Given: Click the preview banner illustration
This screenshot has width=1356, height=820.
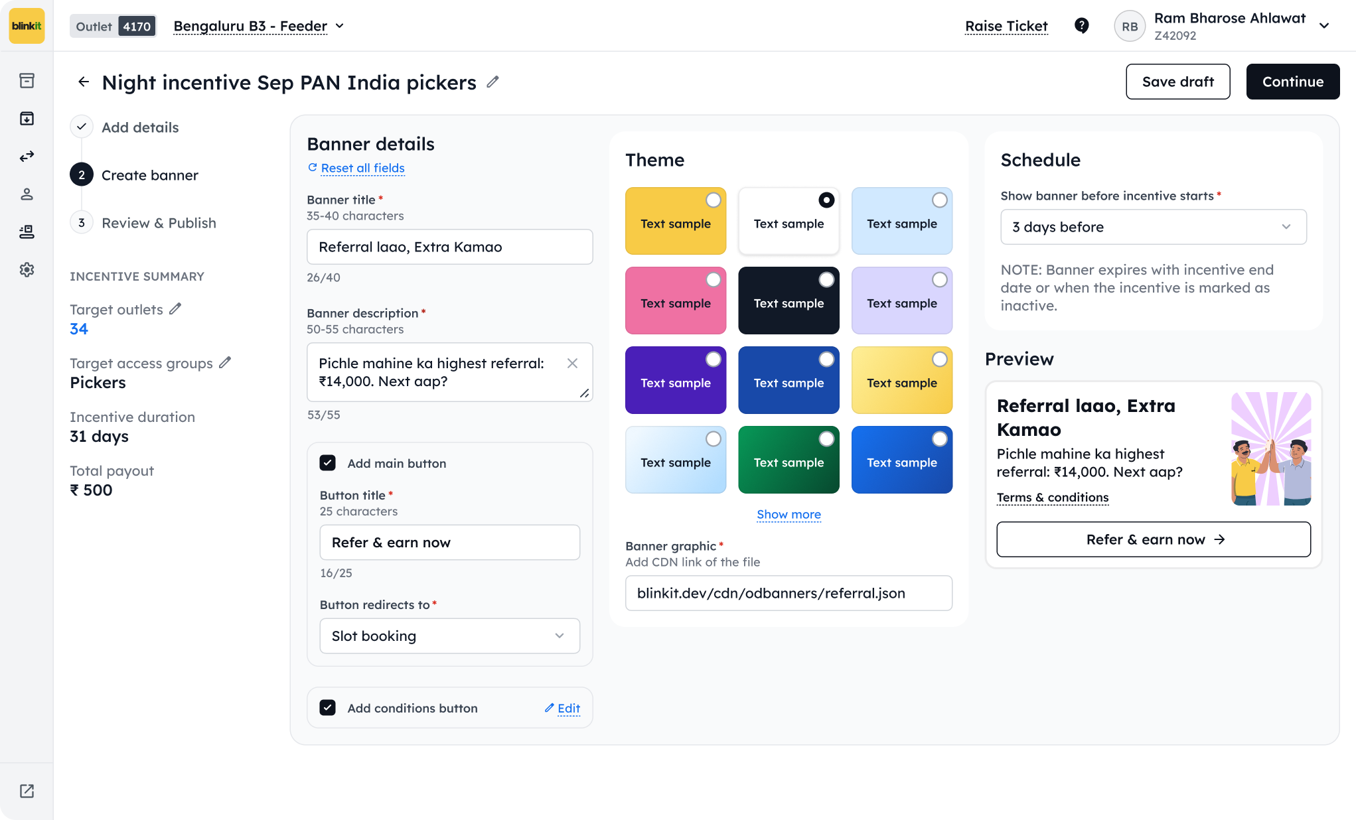Looking at the screenshot, I should [1271, 448].
